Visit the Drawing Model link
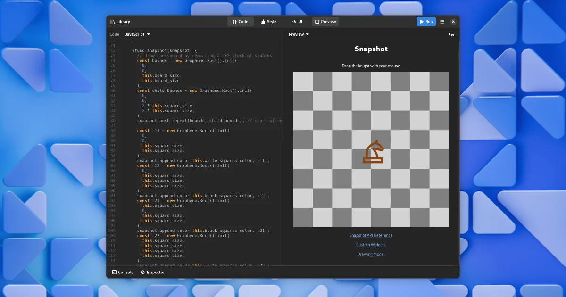The height and width of the screenshot is (297, 566). [x=371, y=254]
